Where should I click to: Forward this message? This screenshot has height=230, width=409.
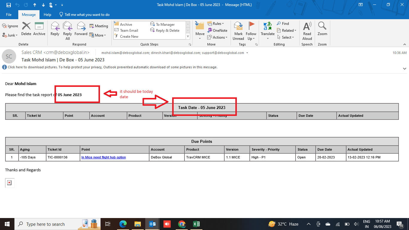pos(81,29)
